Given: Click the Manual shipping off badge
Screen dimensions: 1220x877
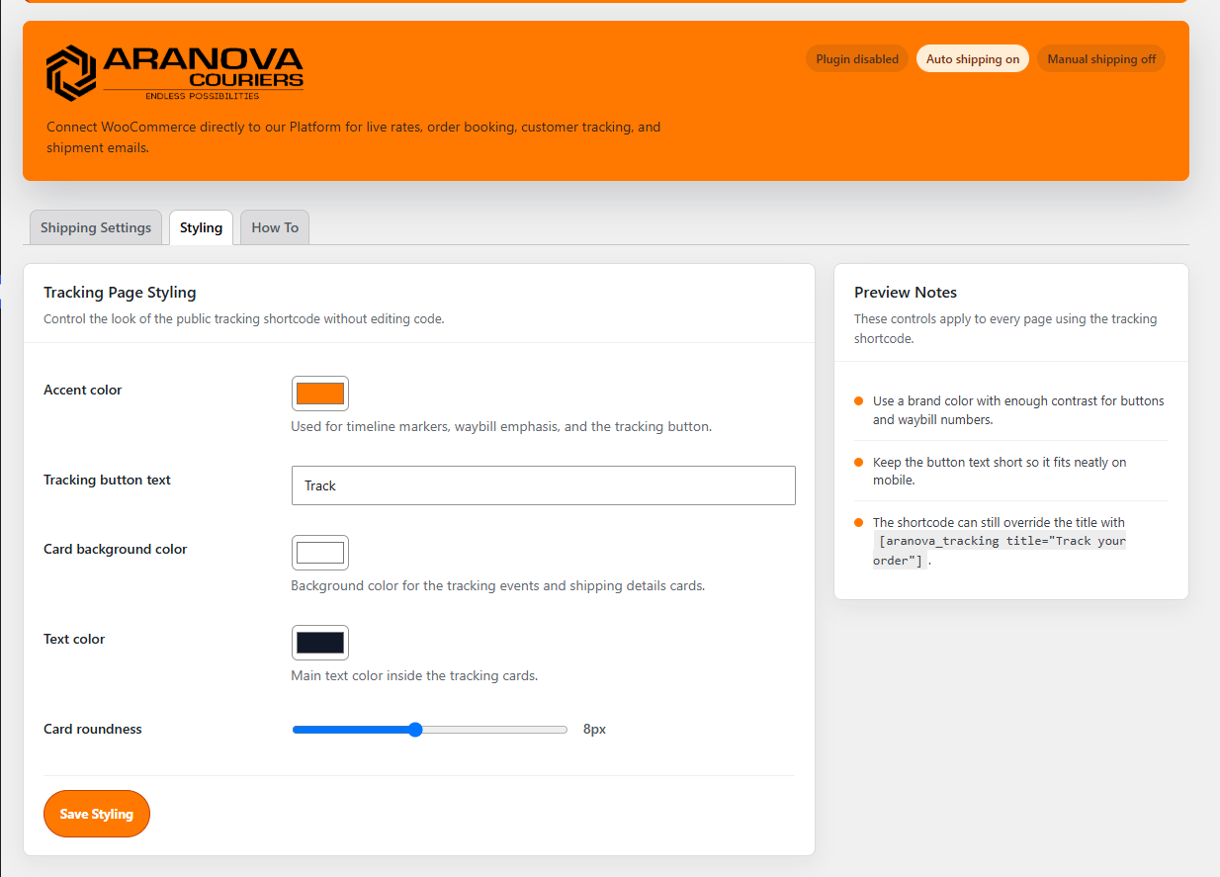Looking at the screenshot, I should click(1101, 59).
